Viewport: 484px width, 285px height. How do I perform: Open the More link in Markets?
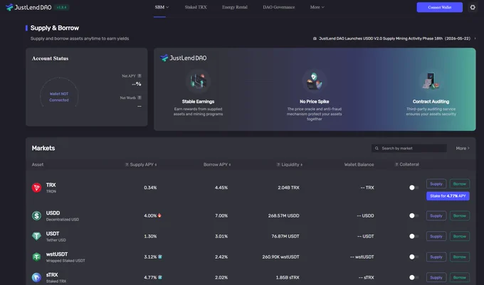(463, 149)
